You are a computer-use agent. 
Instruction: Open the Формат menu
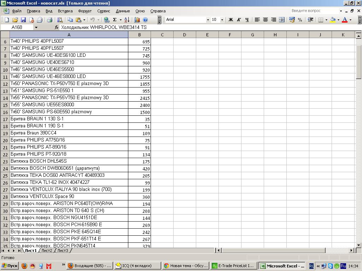[85, 11]
